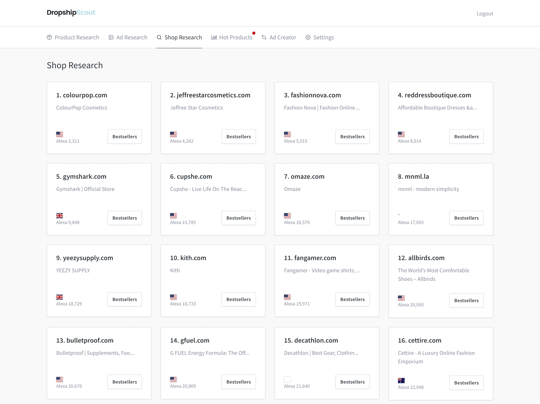Click the Ad Research image icon
540x404 pixels.
click(111, 37)
